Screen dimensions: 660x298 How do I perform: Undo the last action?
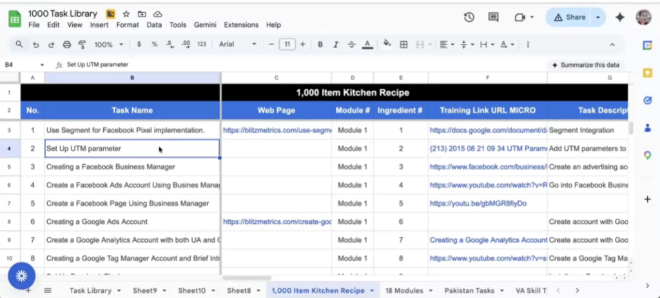36,44
